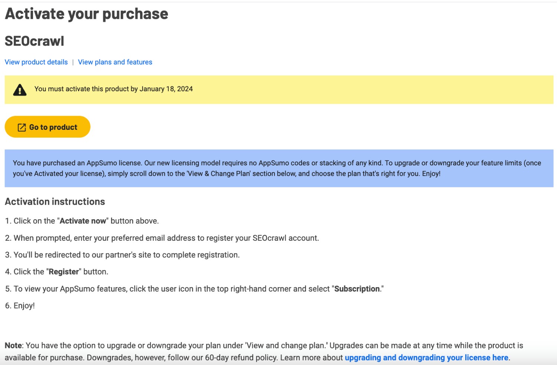Open the View plans and features link

(115, 62)
